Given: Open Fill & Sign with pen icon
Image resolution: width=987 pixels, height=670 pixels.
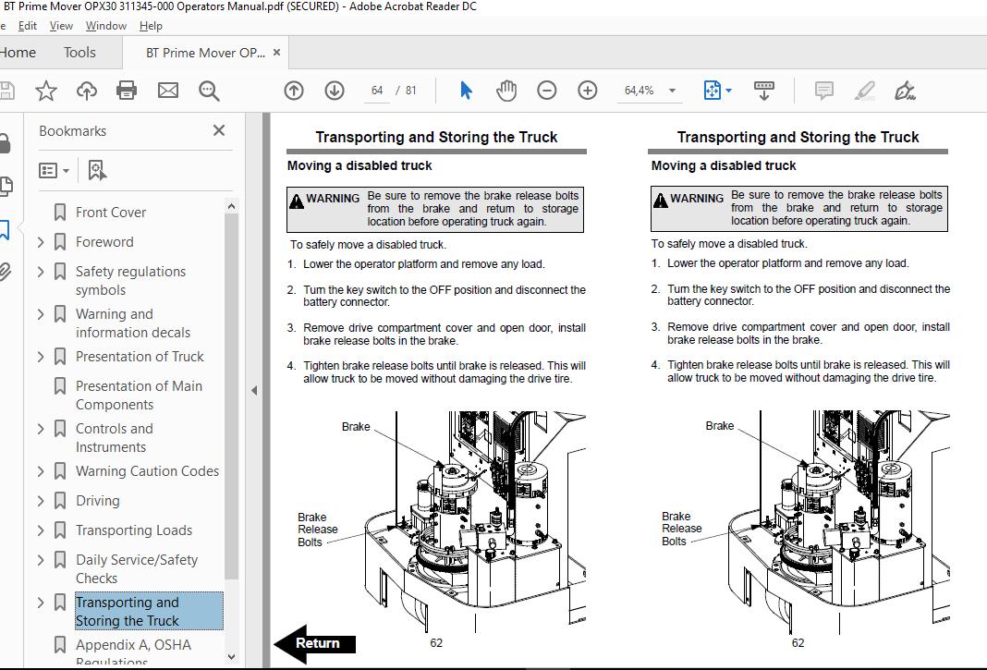Looking at the screenshot, I should (x=906, y=90).
